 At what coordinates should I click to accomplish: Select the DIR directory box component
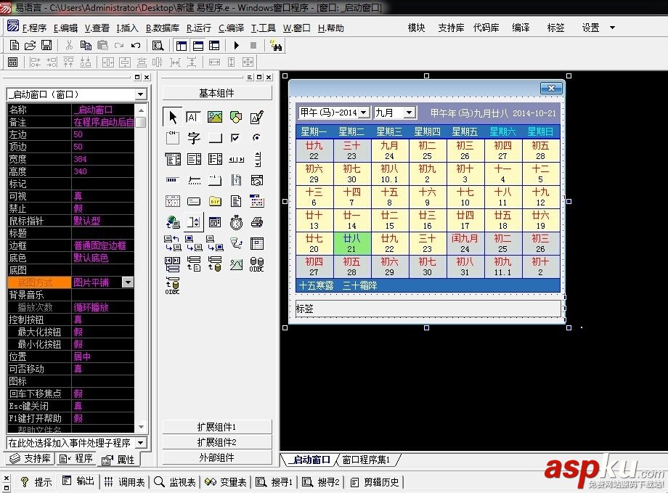215,200
